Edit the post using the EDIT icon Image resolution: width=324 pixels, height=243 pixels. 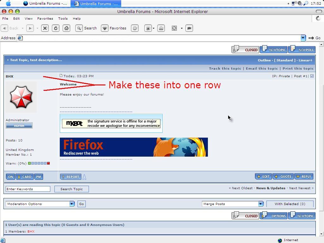[x=263, y=177]
